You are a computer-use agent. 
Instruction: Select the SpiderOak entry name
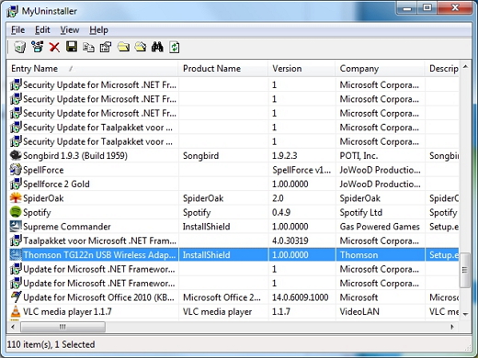[x=43, y=198]
